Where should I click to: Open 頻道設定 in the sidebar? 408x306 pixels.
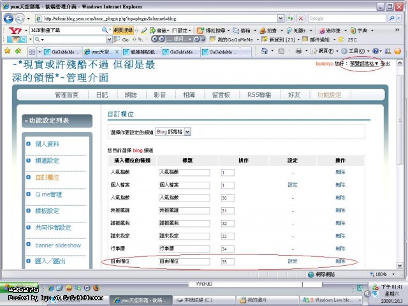[47, 161]
